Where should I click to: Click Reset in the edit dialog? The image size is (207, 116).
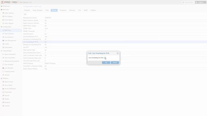(x=115, y=63)
